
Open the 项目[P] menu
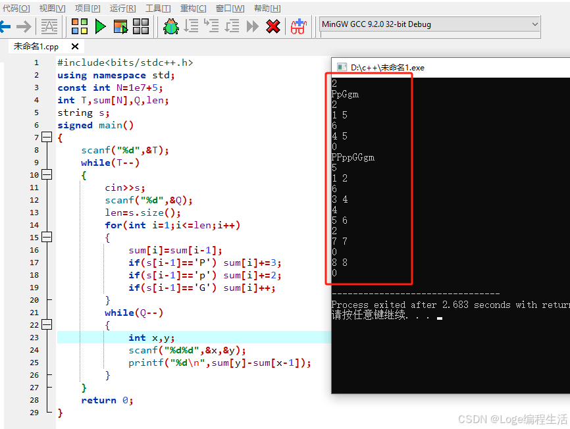click(x=88, y=8)
